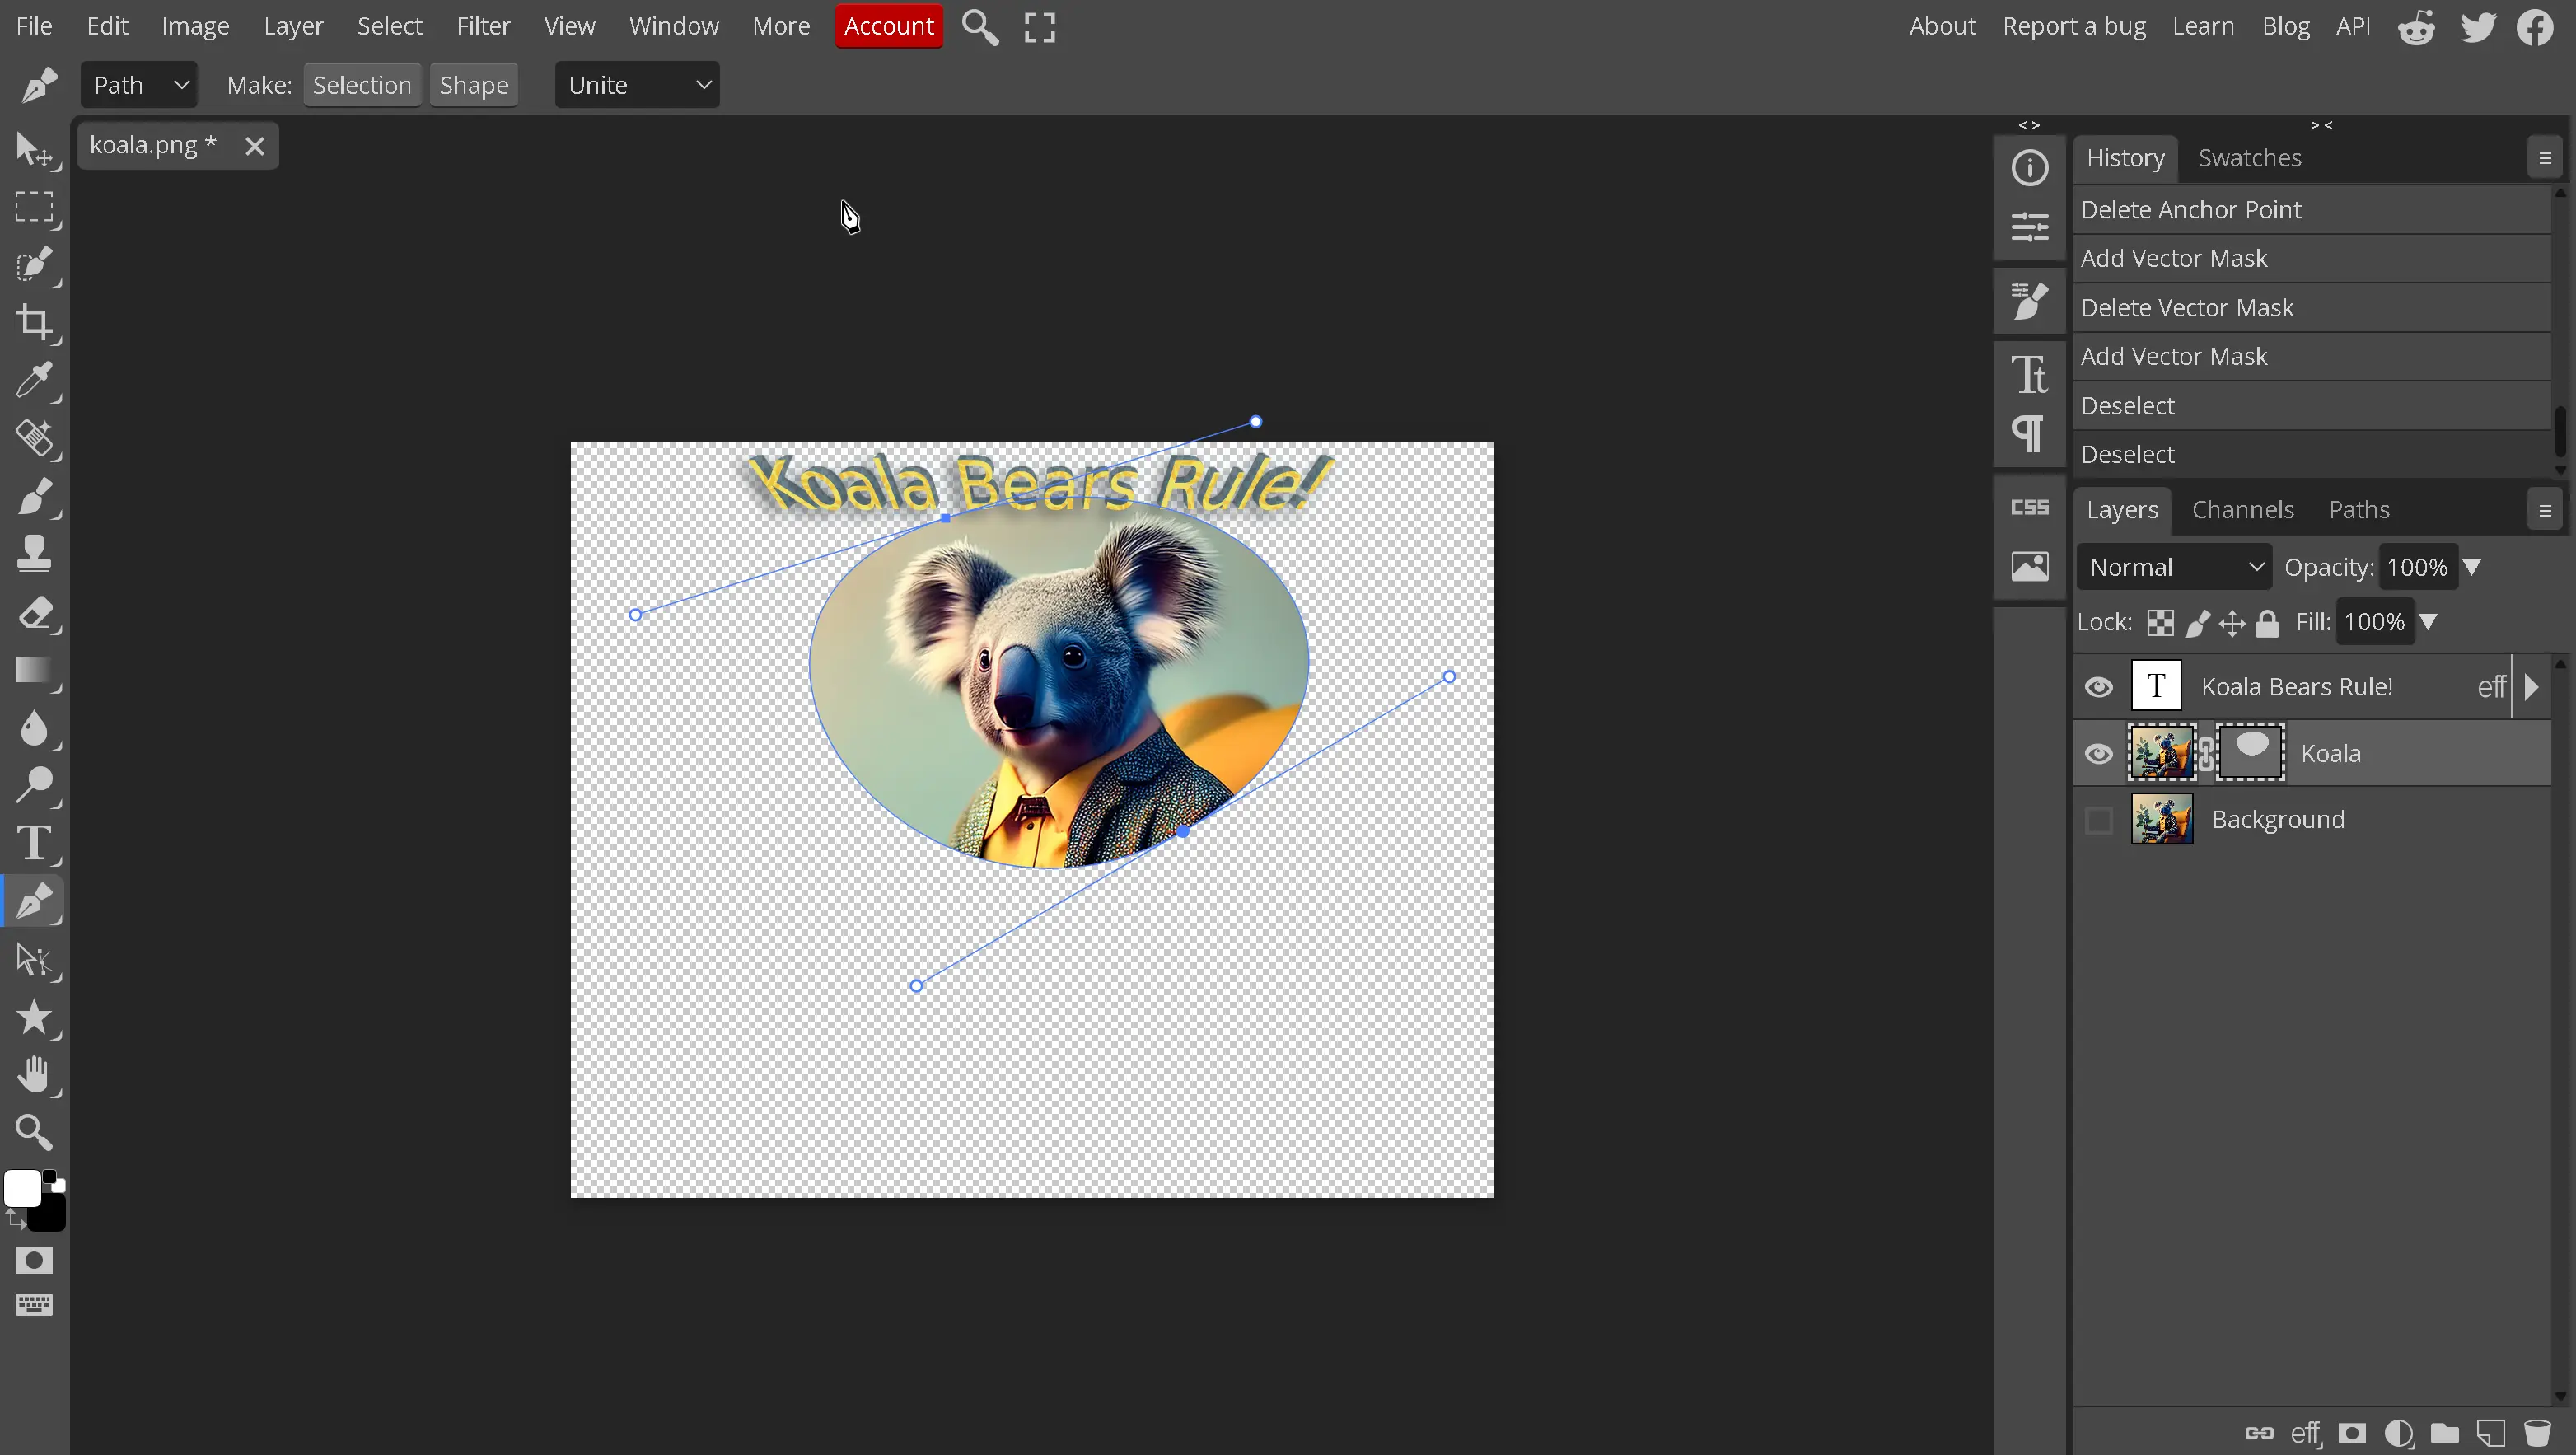Open the Normal blend mode dropdown
2576x1455 pixels.
2174,568
